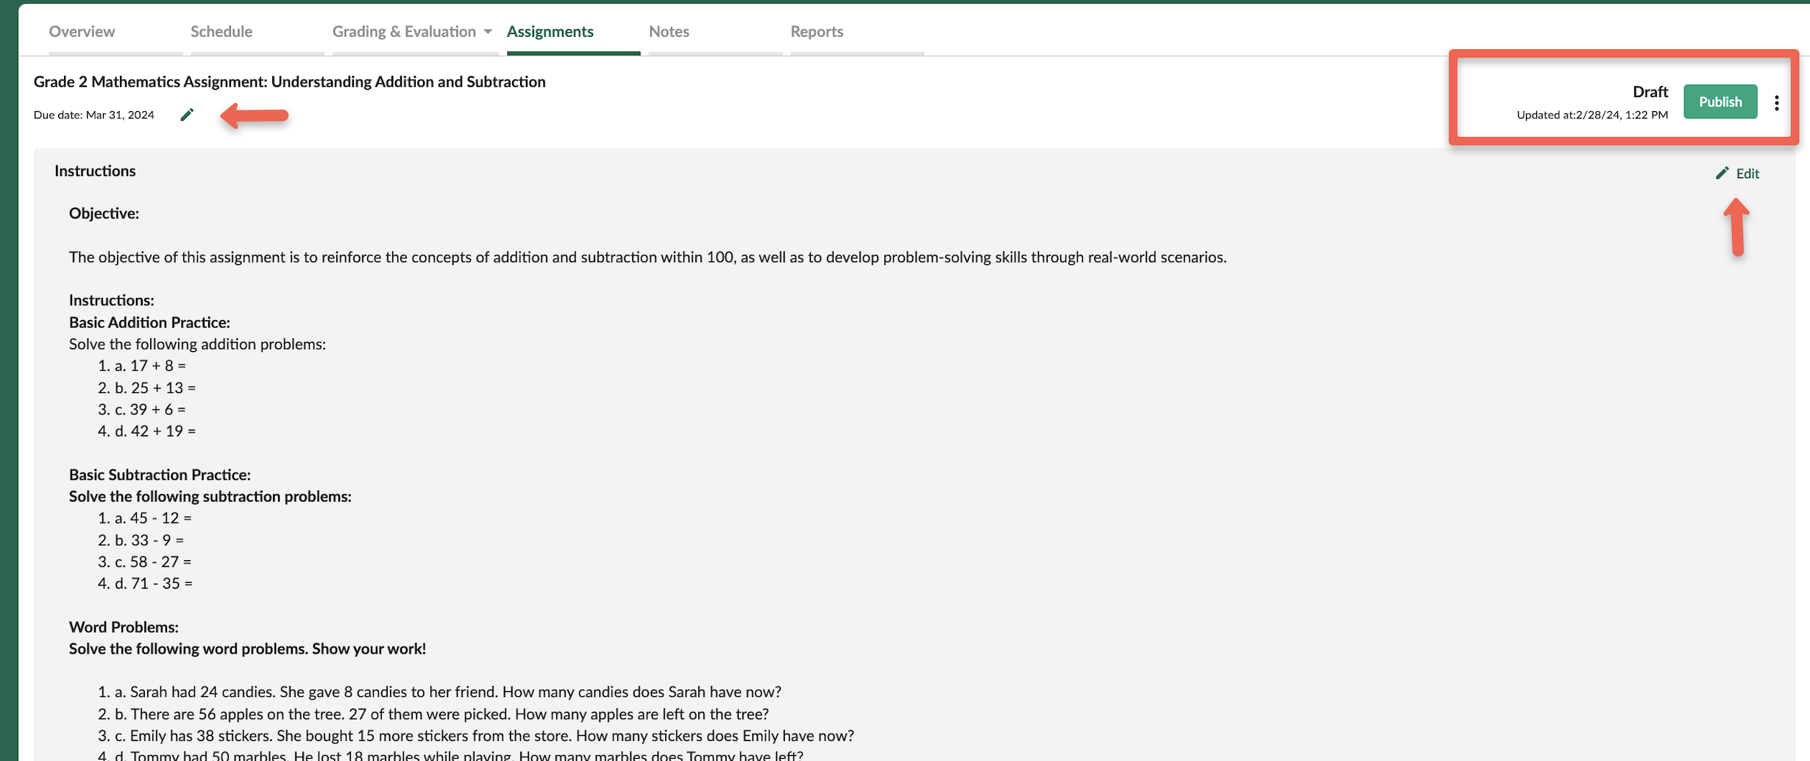This screenshot has height=761, width=1810.
Task: Click the 'Basic Subtraction Practice:' heading
Action: pyautogui.click(x=160, y=475)
